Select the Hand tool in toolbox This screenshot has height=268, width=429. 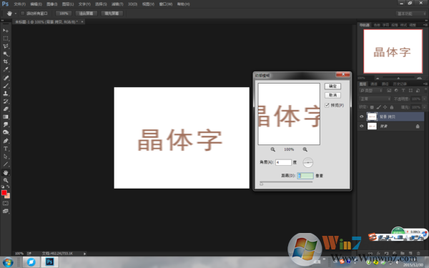pos(6,172)
